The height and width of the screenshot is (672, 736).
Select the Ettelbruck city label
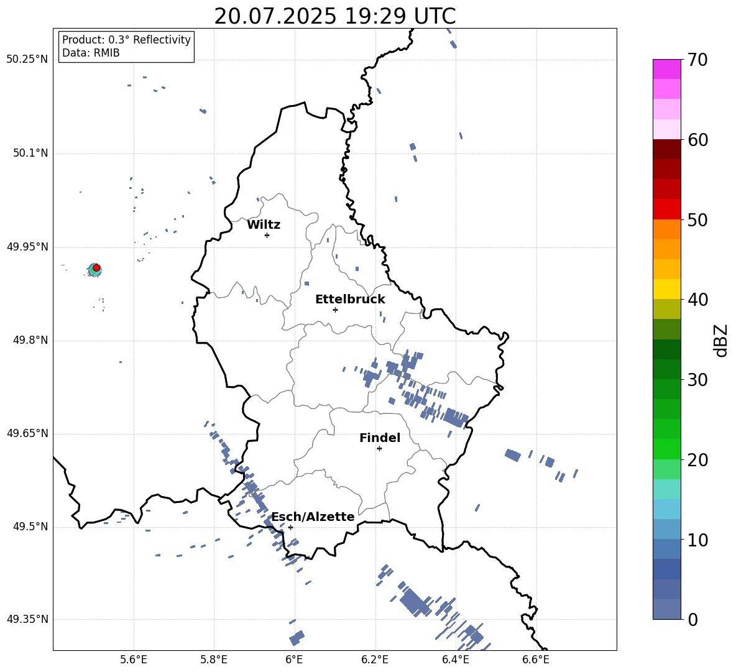pyautogui.click(x=350, y=300)
